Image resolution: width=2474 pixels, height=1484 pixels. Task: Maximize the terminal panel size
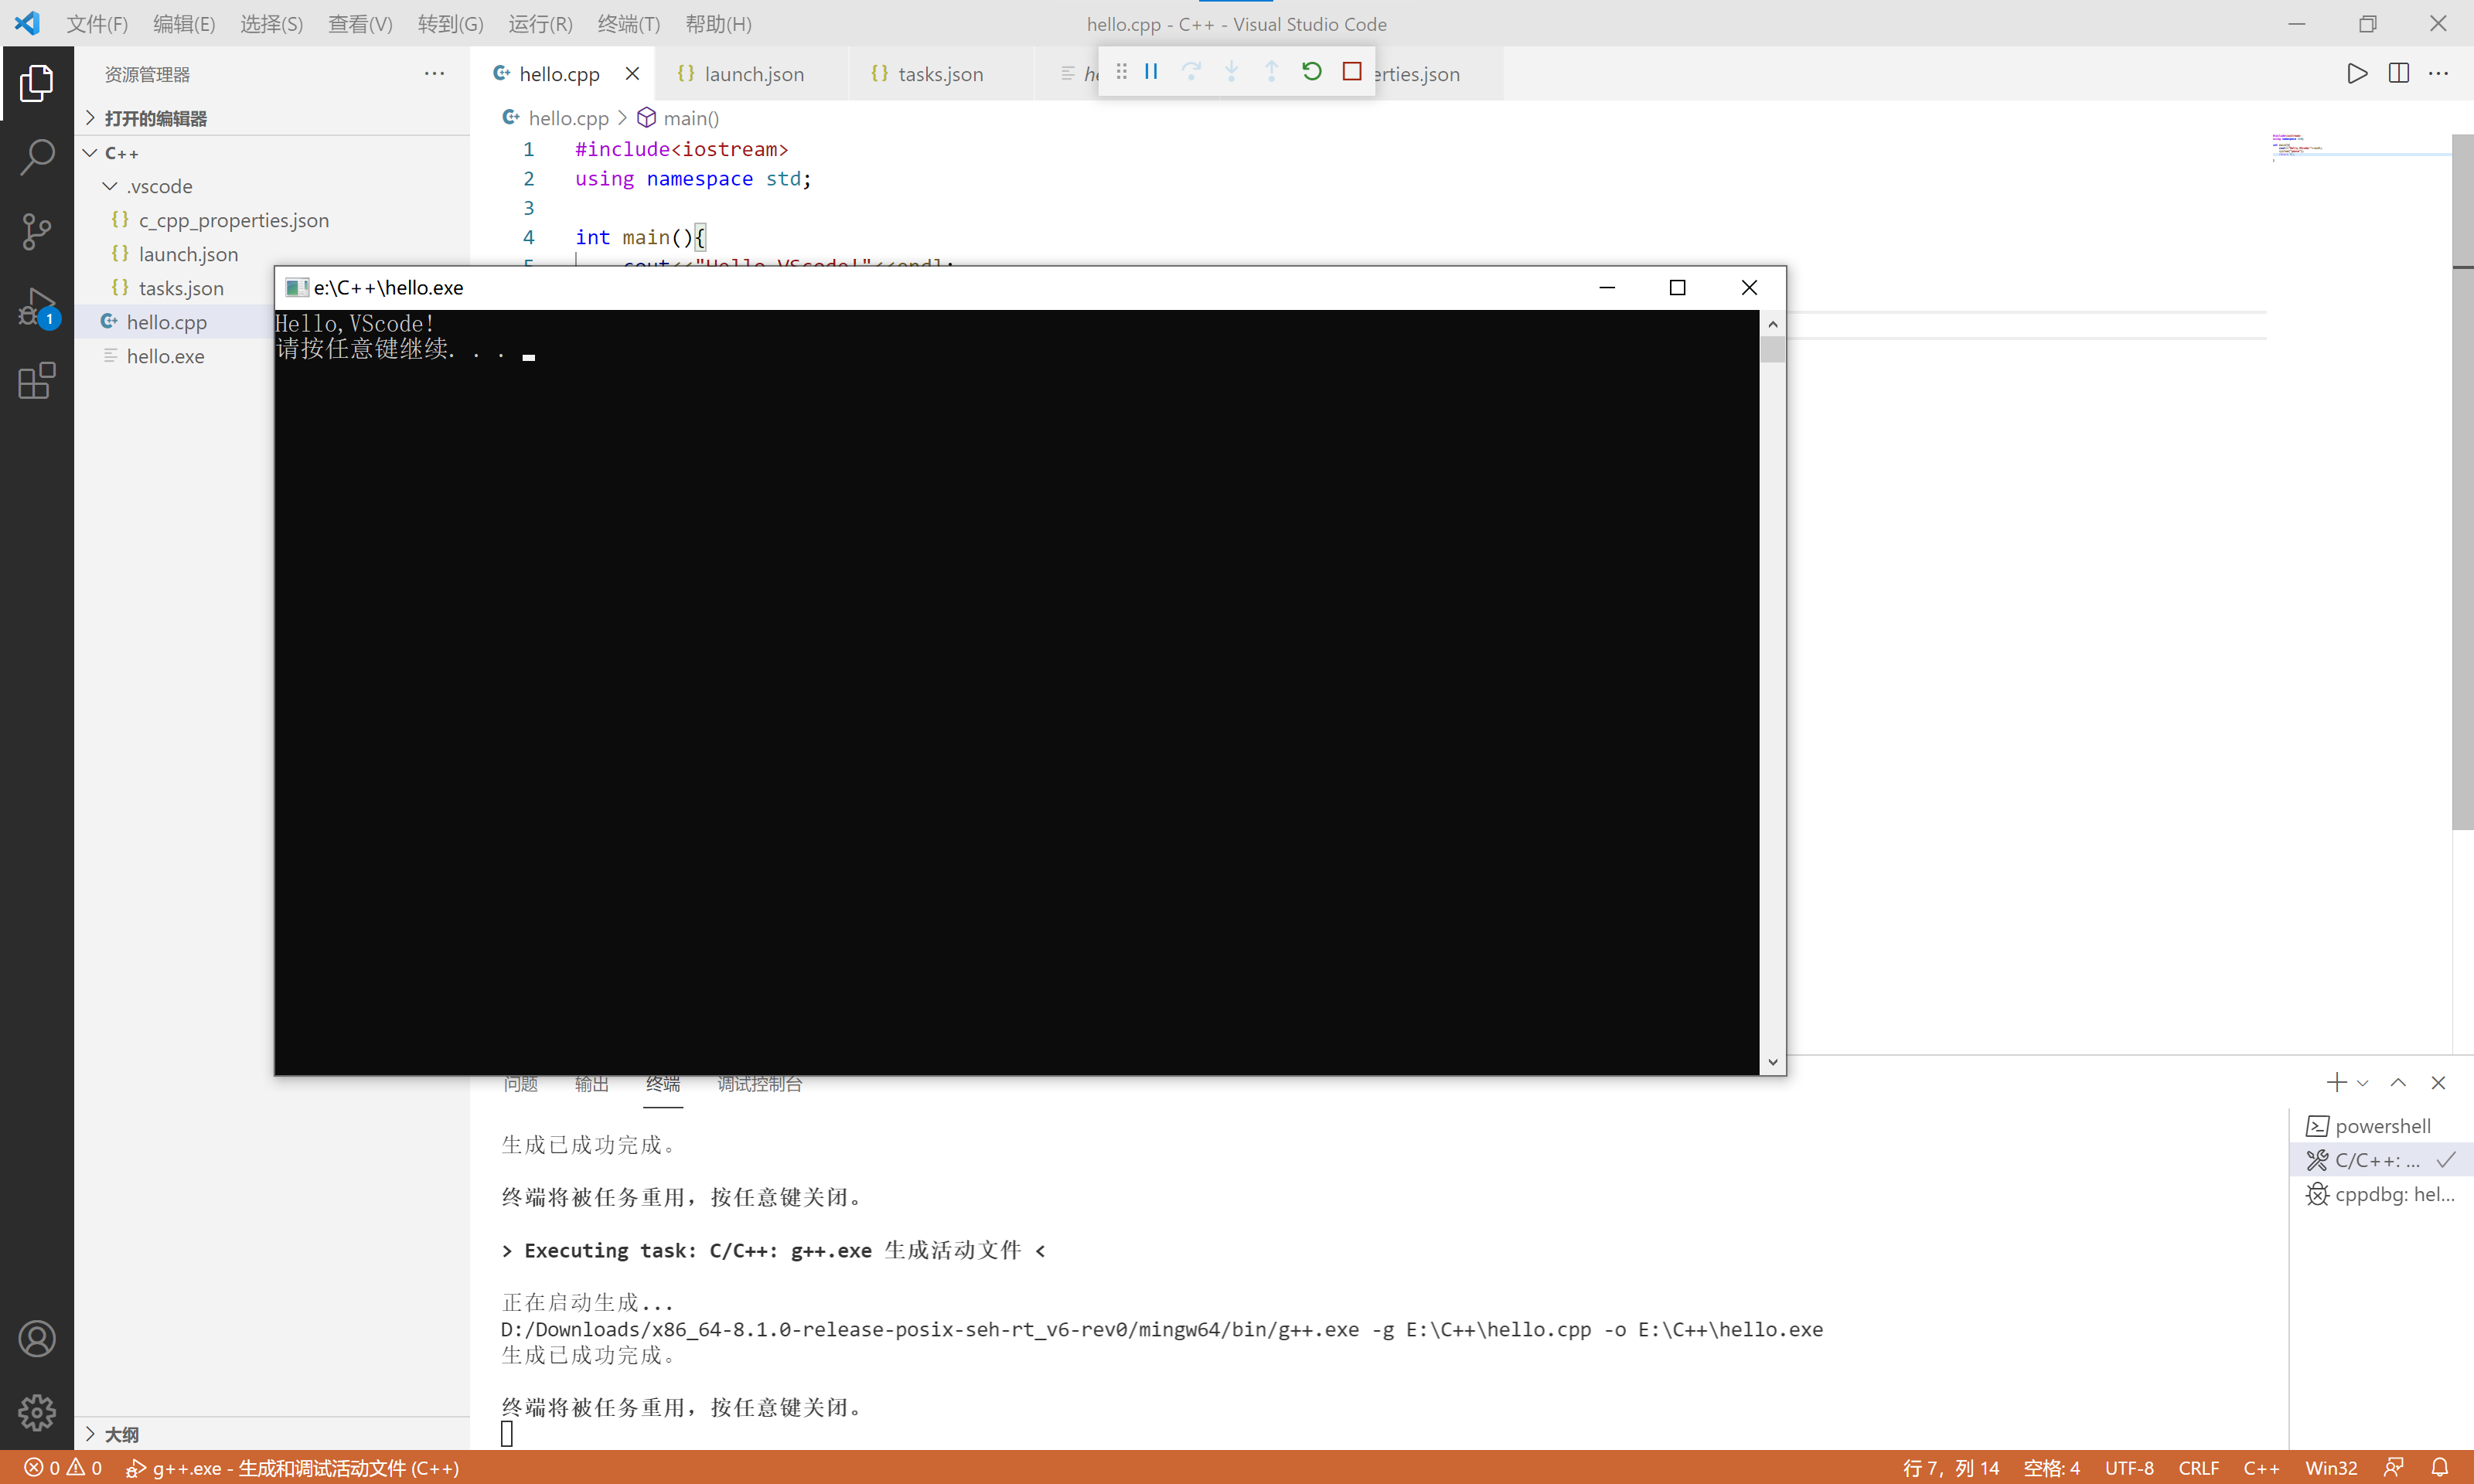(x=2398, y=1083)
